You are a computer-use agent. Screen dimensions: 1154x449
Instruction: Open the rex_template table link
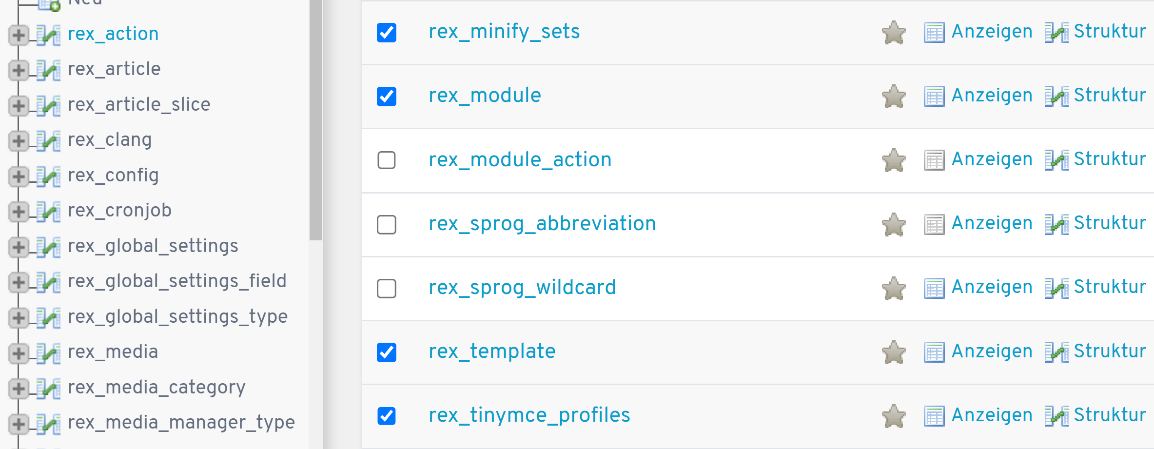pos(492,351)
